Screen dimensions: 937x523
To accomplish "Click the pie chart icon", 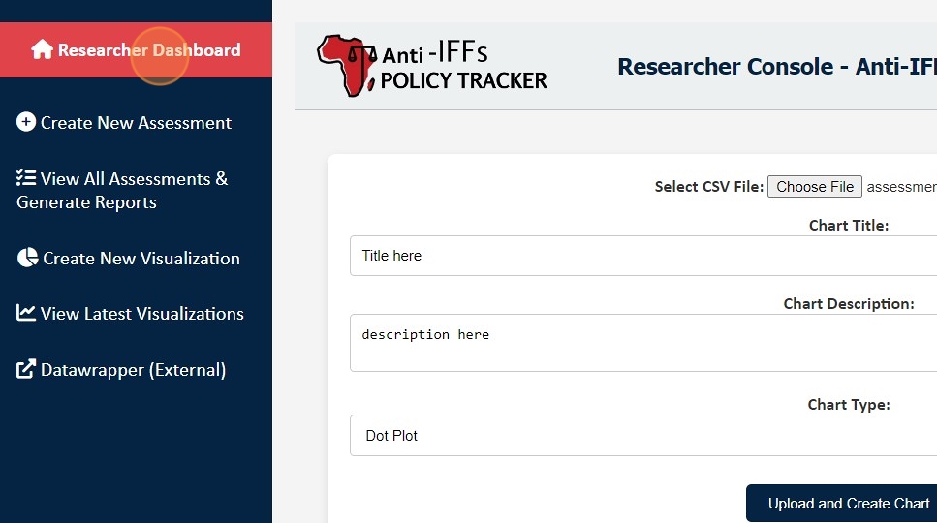I will pyautogui.click(x=27, y=259).
